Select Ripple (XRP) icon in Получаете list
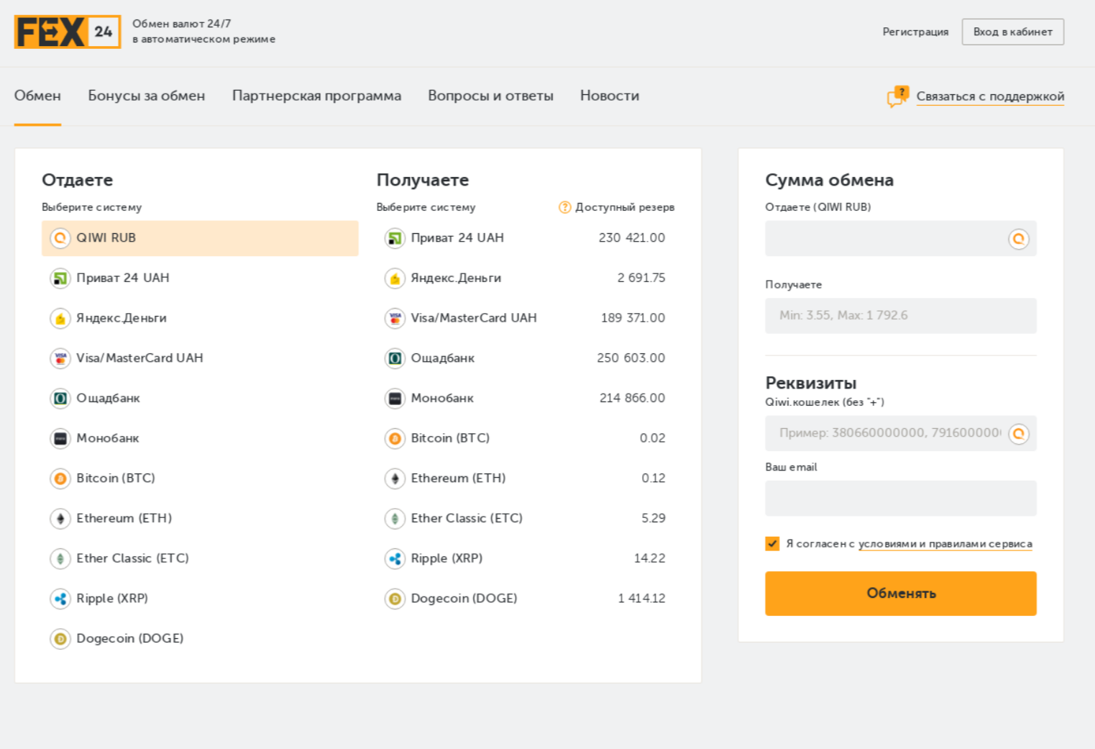The width and height of the screenshot is (1095, 749). 395,558
